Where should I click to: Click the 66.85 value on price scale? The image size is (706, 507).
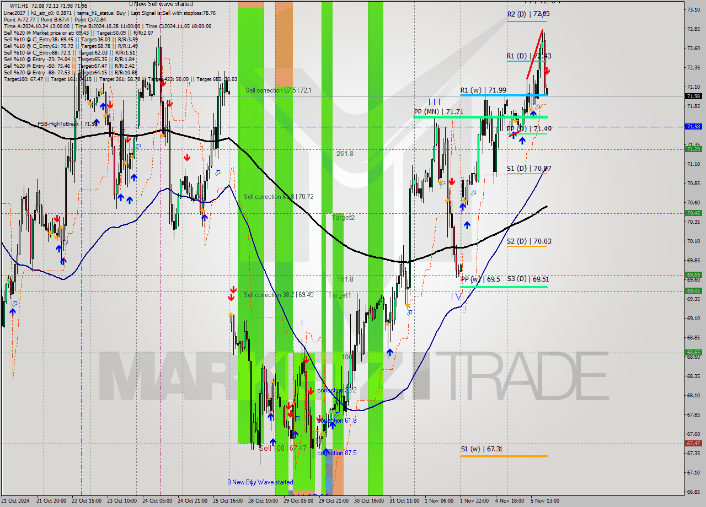694,492
